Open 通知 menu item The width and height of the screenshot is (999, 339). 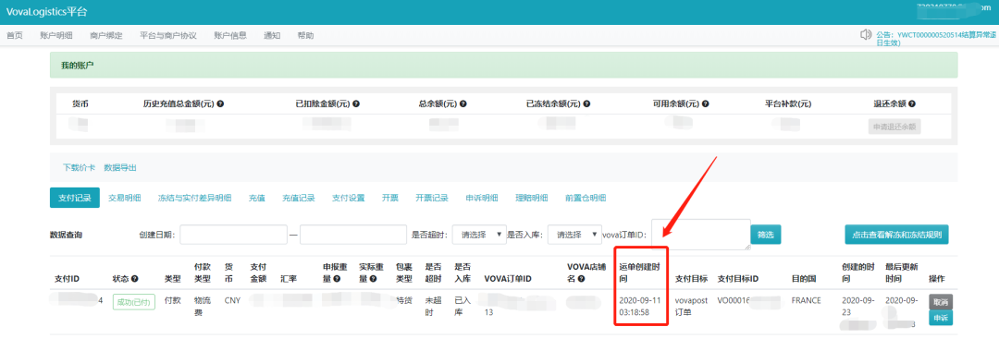(x=272, y=36)
